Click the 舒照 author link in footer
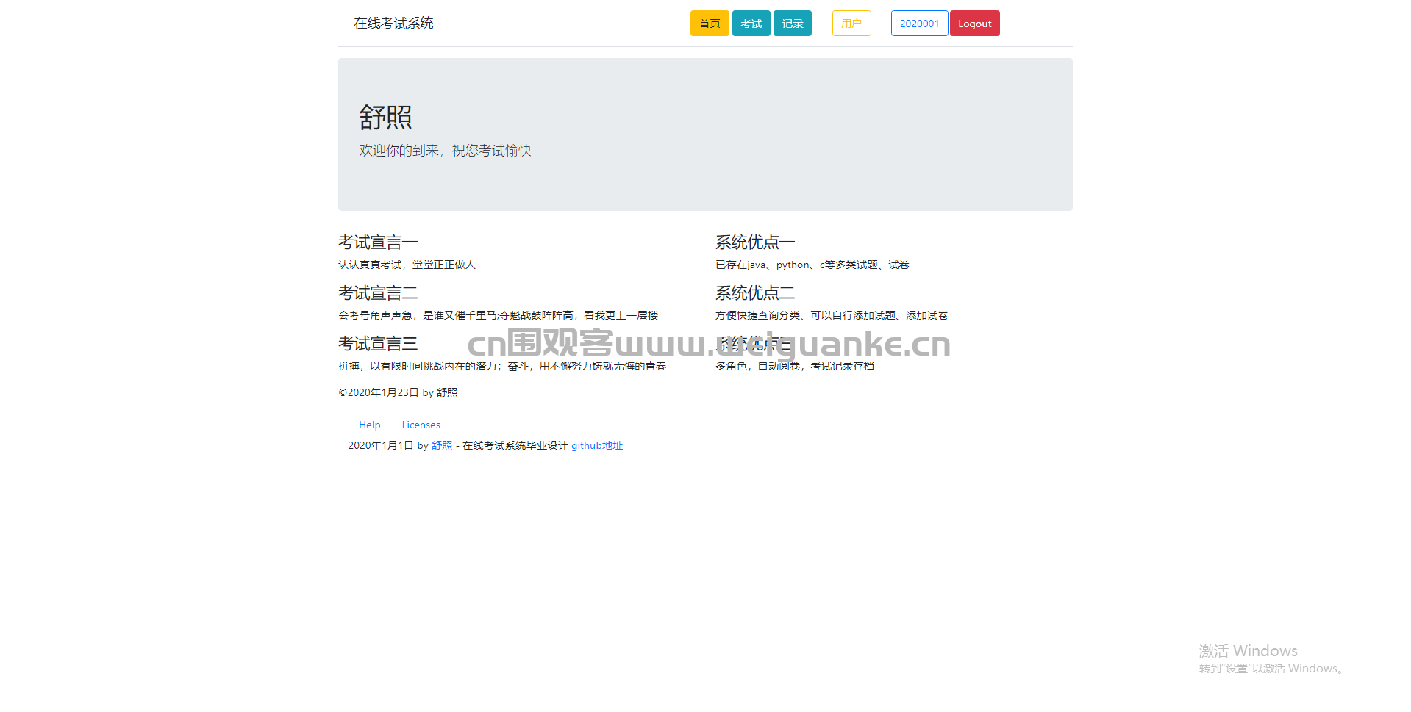This screenshot has width=1411, height=712. (x=442, y=445)
